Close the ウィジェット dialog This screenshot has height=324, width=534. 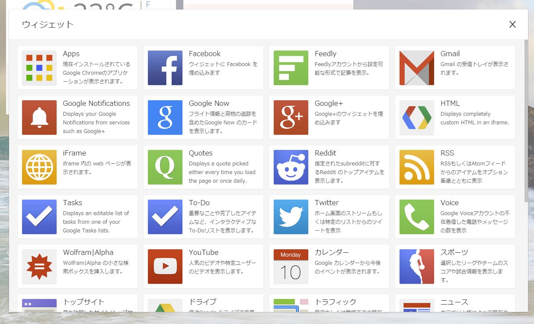click(x=512, y=24)
